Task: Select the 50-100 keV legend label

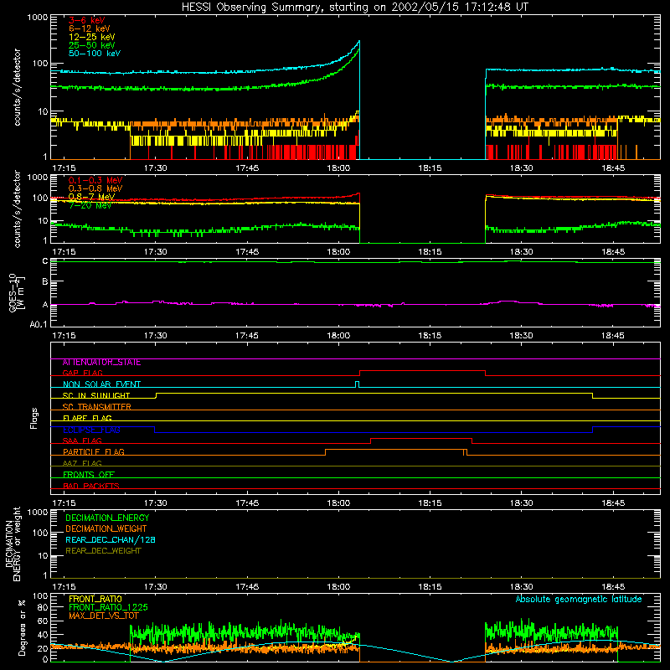Action: click(x=95, y=54)
